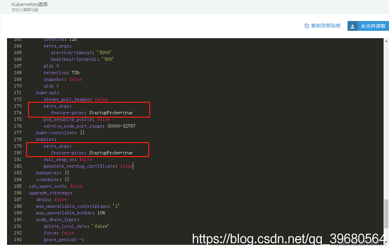Click the upload icon beside 从文件读取
The height and width of the screenshot is (249, 389).
(352, 26)
